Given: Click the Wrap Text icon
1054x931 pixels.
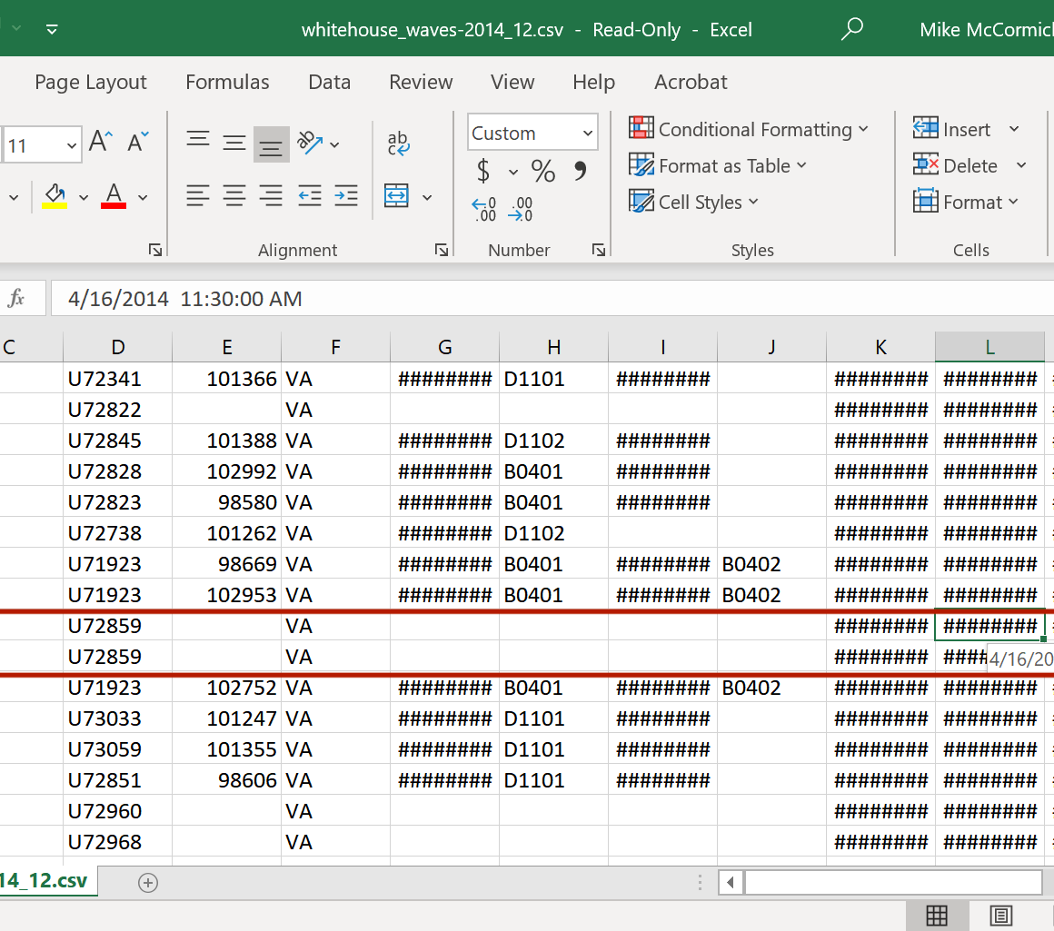Looking at the screenshot, I should pos(398,143).
